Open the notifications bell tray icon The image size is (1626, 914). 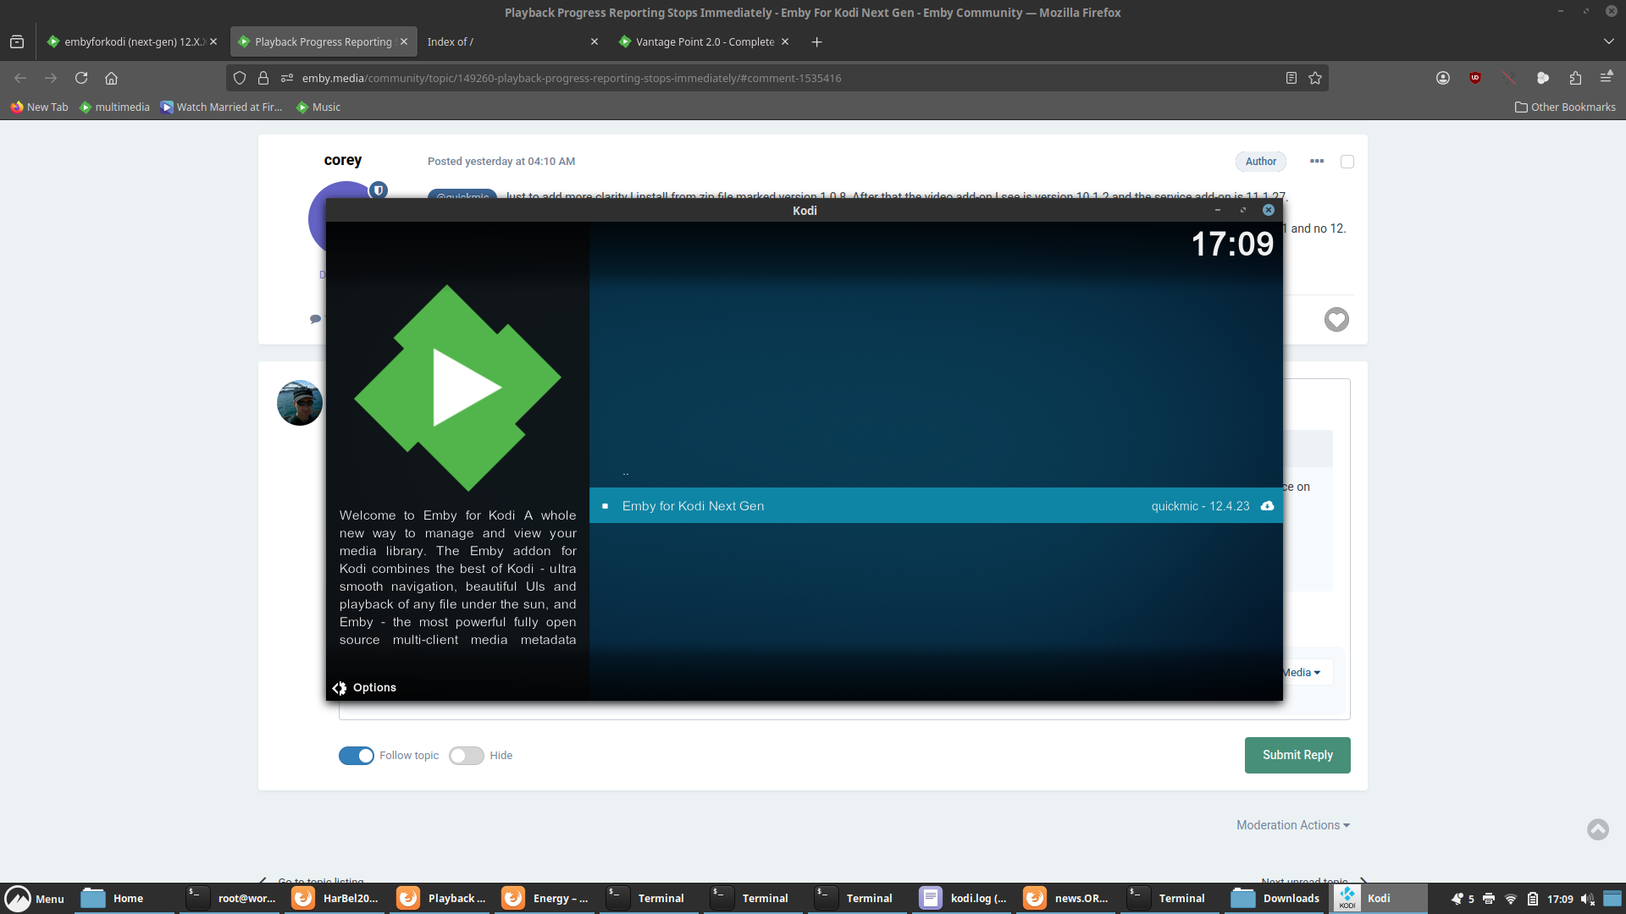[x=1457, y=899]
